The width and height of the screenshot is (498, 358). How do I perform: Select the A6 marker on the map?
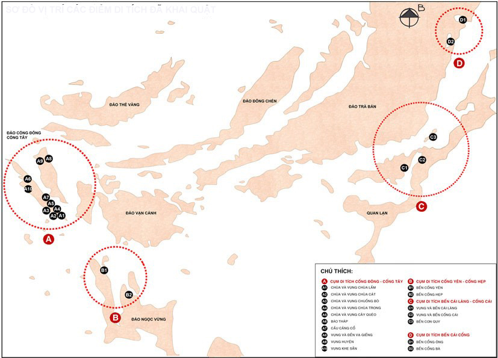28,179
